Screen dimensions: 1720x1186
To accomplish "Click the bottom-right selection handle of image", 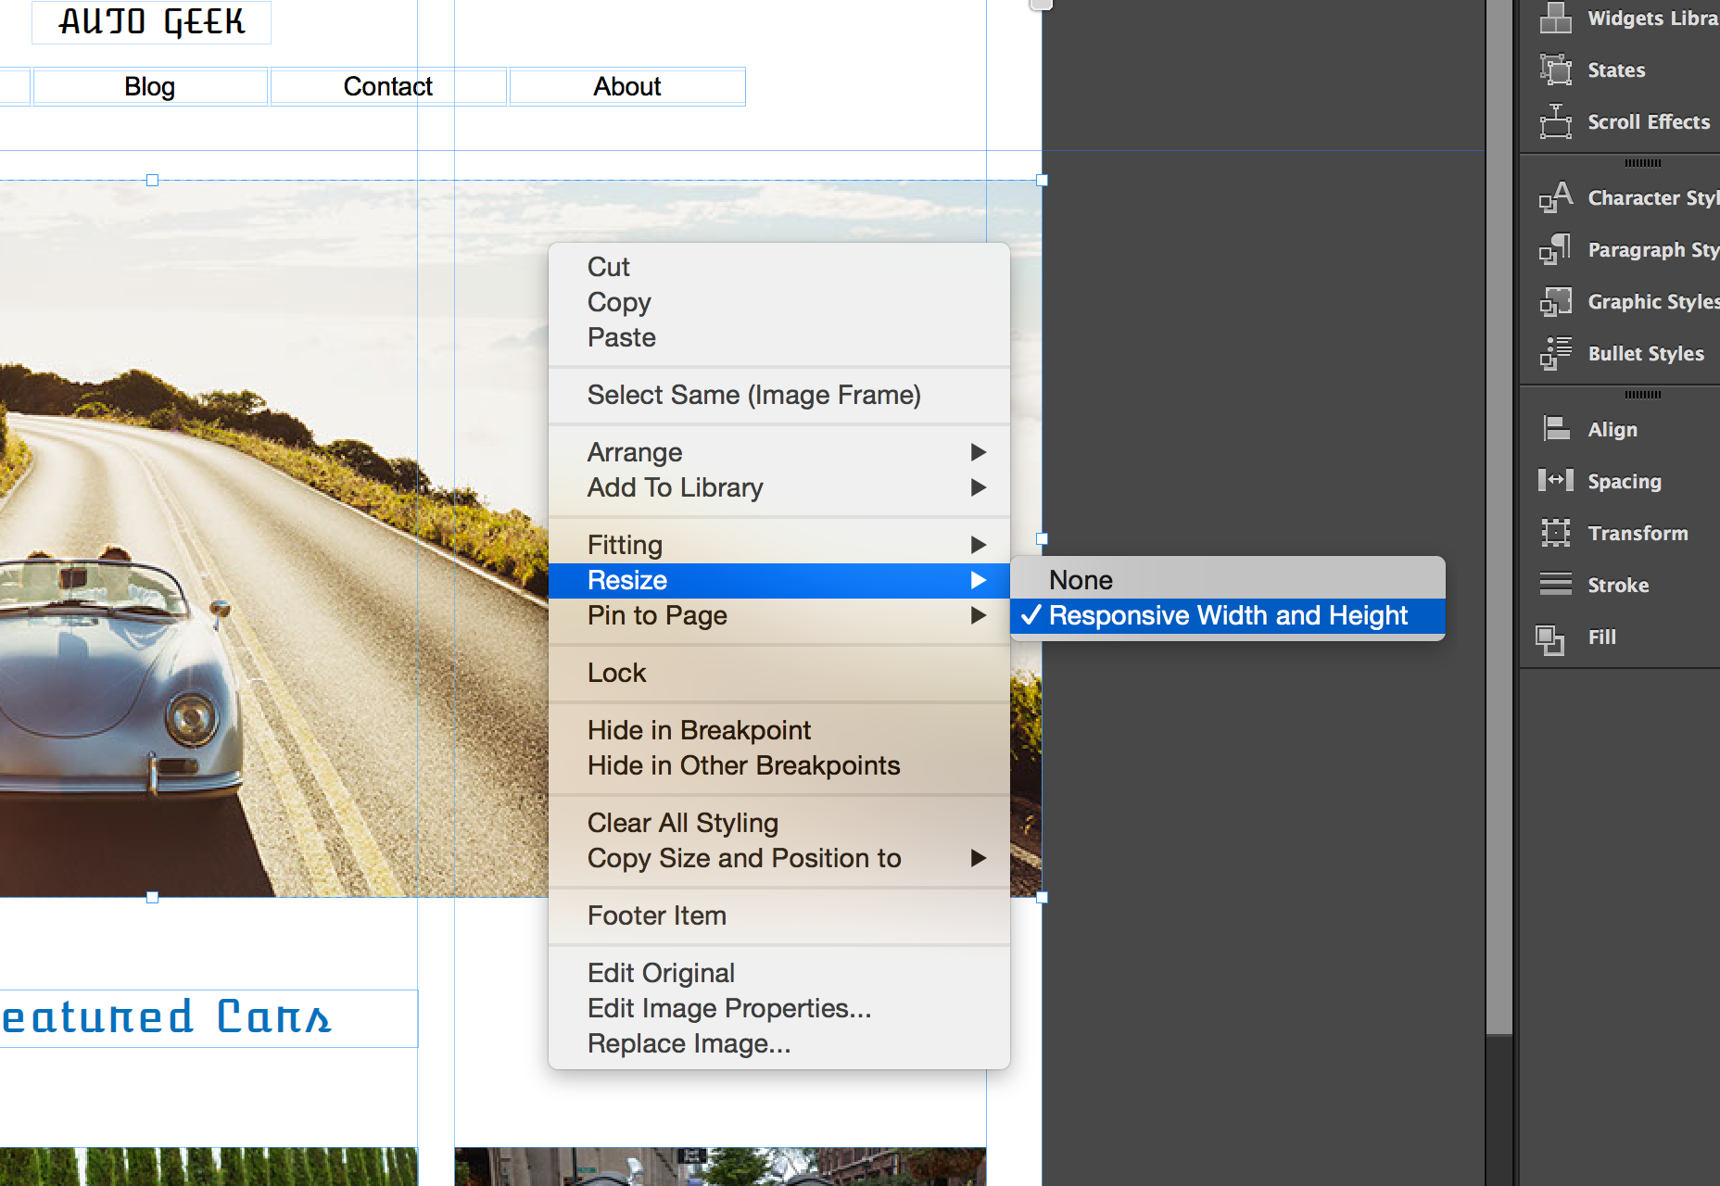I will 1042,897.
